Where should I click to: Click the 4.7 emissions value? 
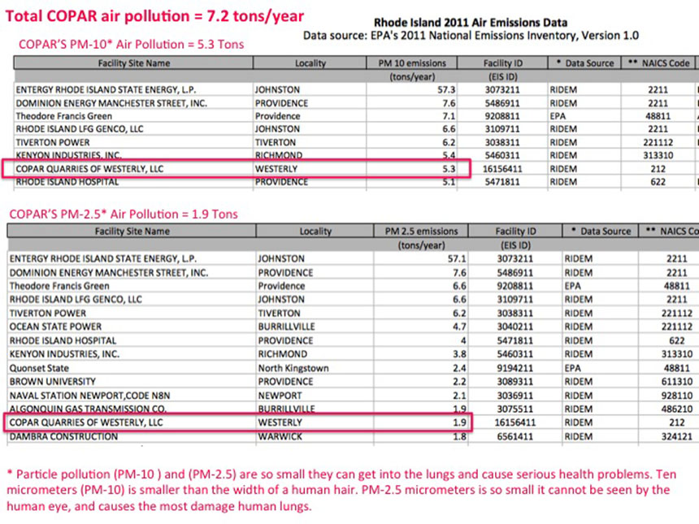click(x=459, y=326)
